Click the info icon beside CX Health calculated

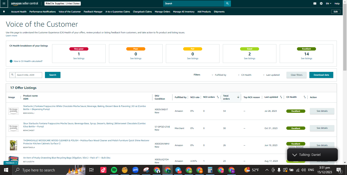pyautogui.click(x=11, y=61)
